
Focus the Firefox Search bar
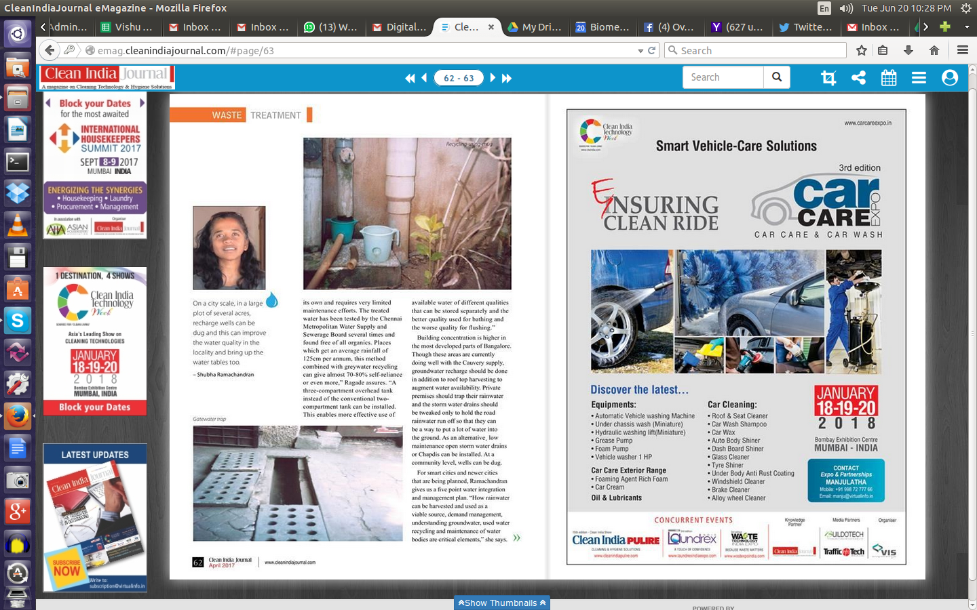(x=755, y=50)
